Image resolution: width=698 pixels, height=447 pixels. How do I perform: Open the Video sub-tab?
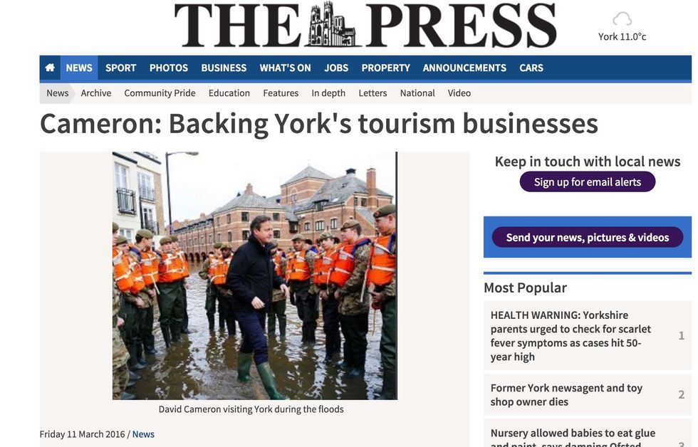point(459,93)
